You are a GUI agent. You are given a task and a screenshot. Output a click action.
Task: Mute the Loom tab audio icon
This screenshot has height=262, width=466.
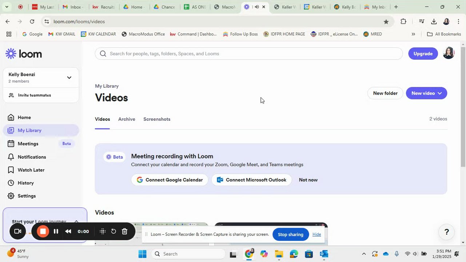pos(256,7)
